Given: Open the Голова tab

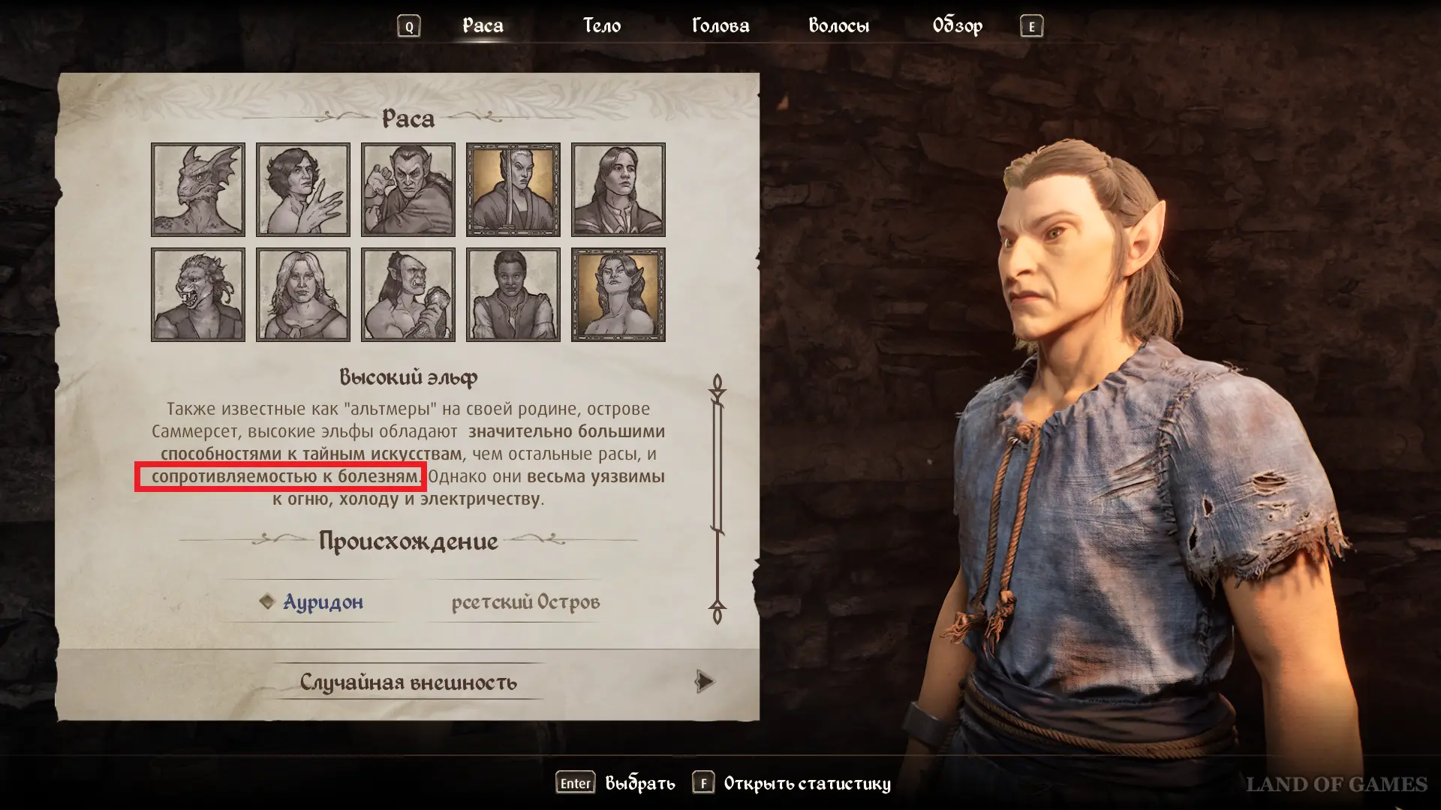Looking at the screenshot, I should pos(720,26).
